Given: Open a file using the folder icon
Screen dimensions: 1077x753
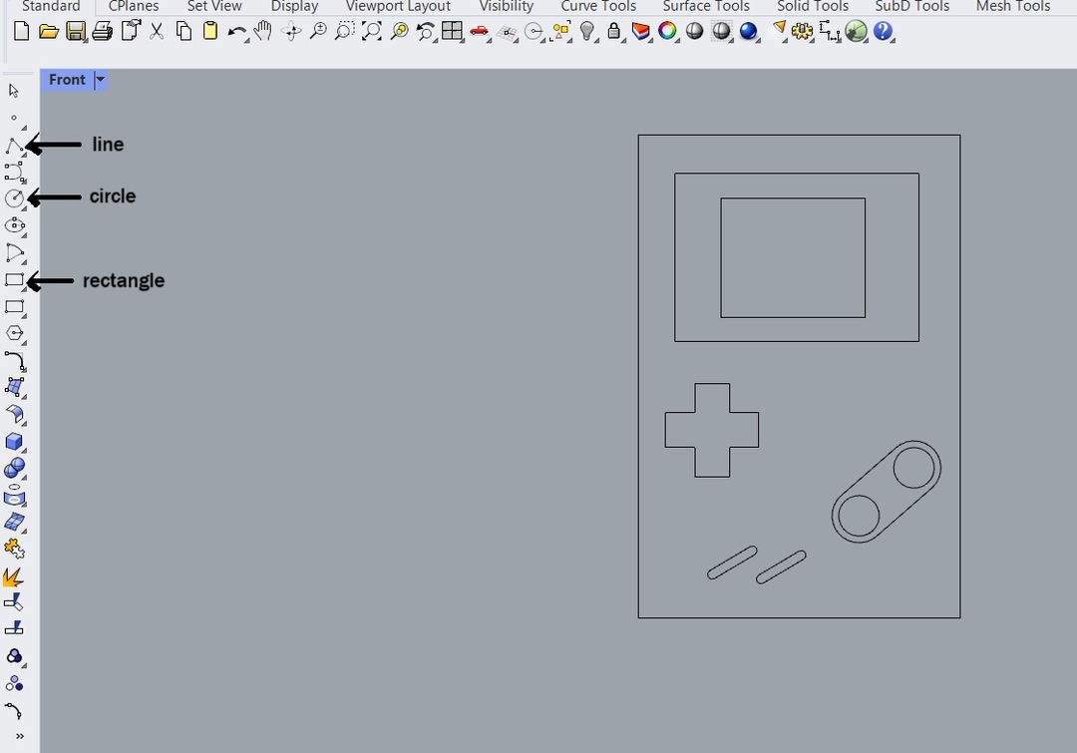Looking at the screenshot, I should (48, 32).
